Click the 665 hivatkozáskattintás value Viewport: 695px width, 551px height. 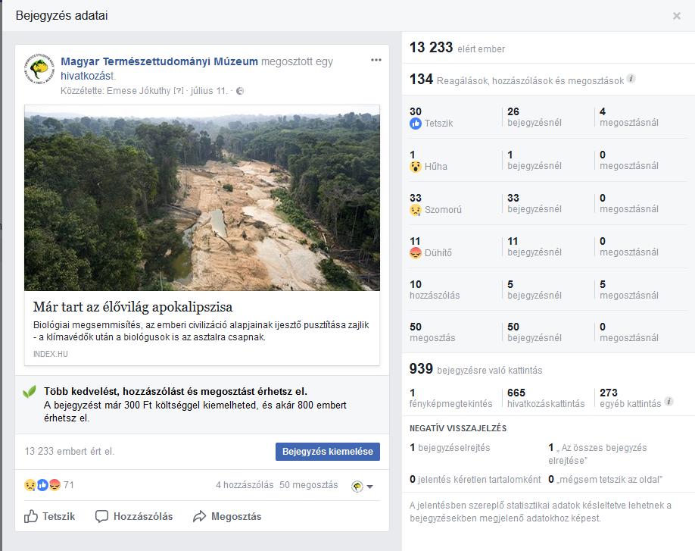pyautogui.click(x=546, y=398)
